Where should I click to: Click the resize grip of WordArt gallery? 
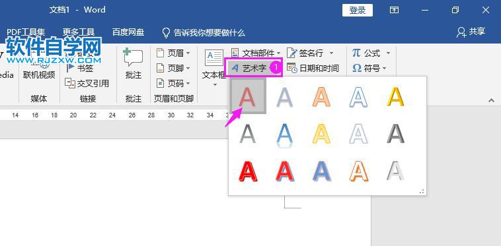click(x=422, y=191)
